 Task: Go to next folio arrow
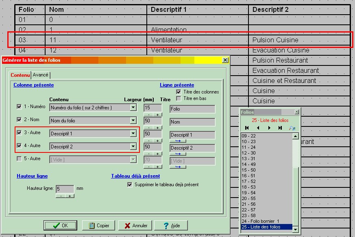pos(269,128)
